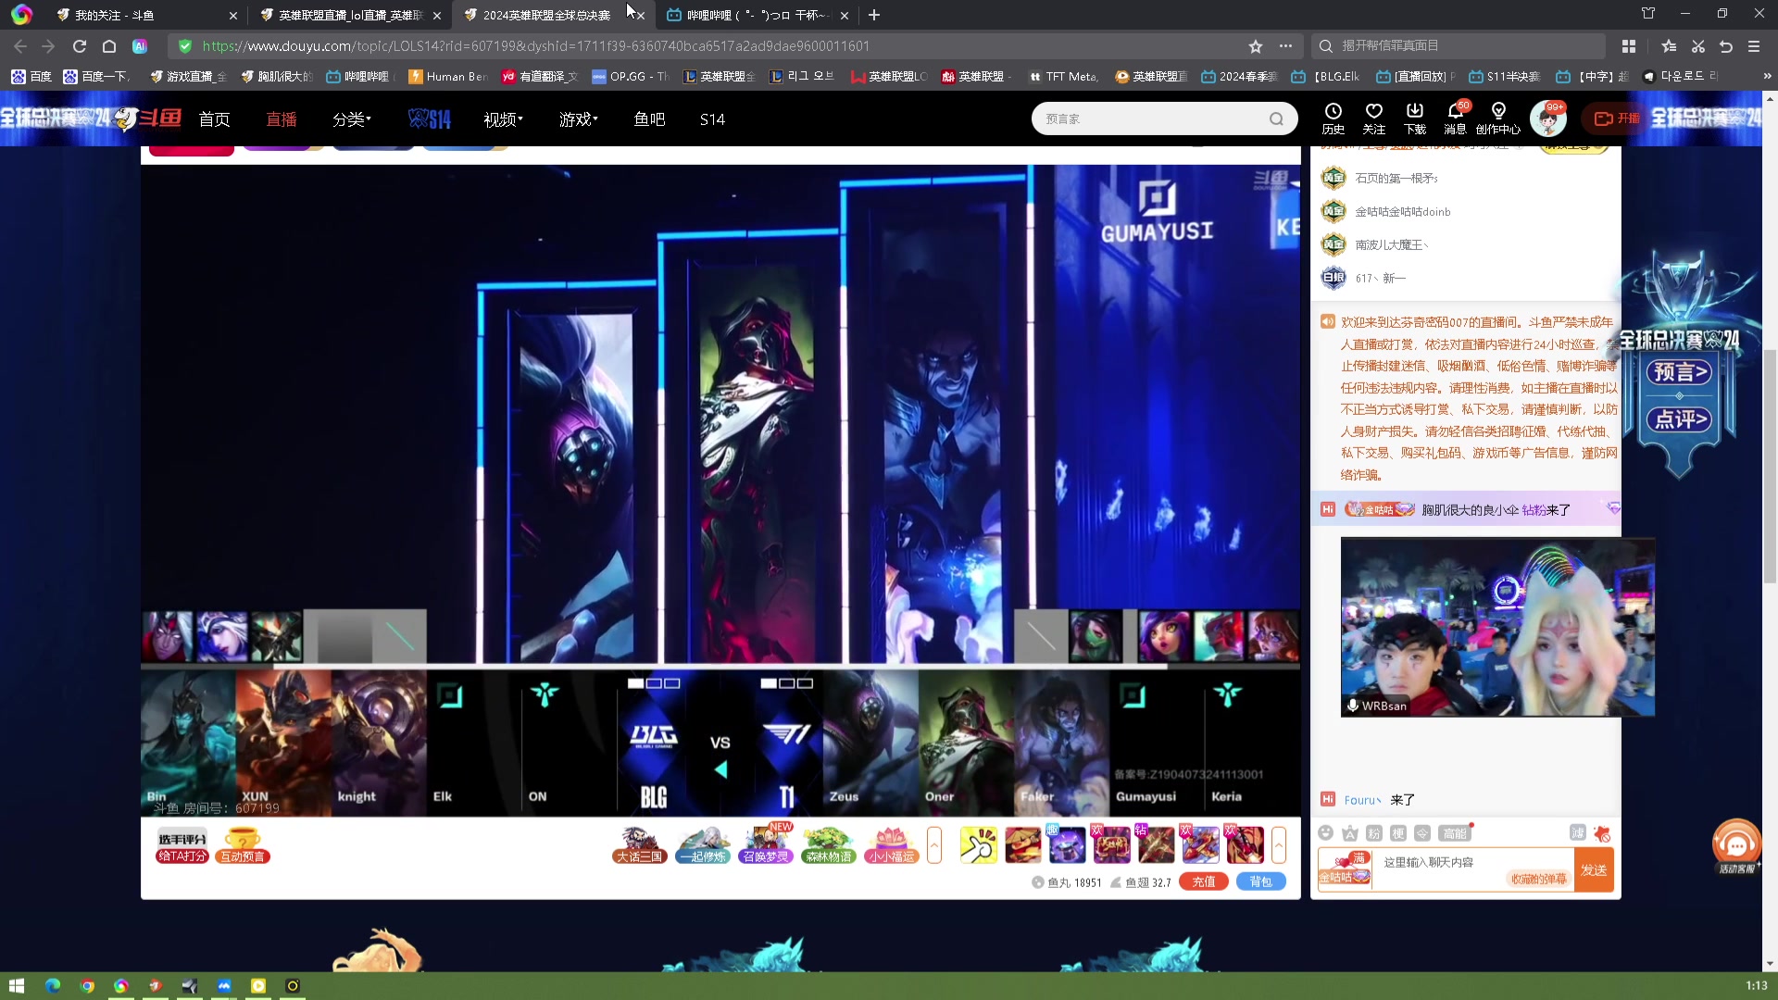Image resolution: width=1778 pixels, height=1000 pixels.
Task: Open the 互动预言 trophy prediction
Action: click(242, 846)
